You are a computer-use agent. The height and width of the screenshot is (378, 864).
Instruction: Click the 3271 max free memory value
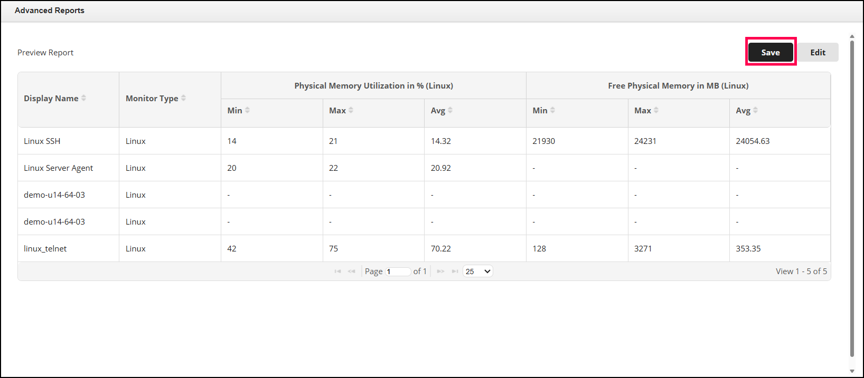pyautogui.click(x=643, y=248)
